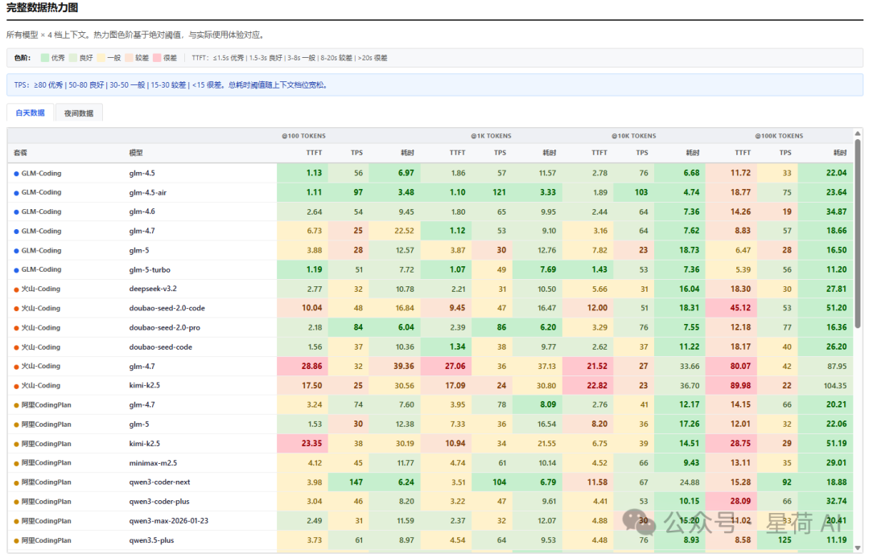Image resolution: width=869 pixels, height=558 pixels.
Task: Click the 很差 pink legend swatch
Action: (157, 58)
